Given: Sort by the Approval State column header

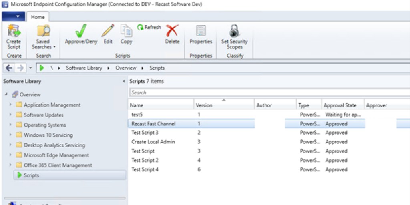Looking at the screenshot, I should 343,105.
